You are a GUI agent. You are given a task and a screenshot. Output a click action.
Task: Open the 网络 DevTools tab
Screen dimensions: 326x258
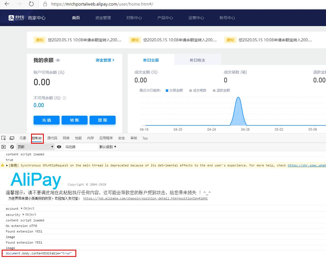pos(66,138)
